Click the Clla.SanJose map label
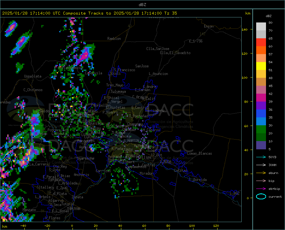The image size is (285, 230). pos(158,49)
